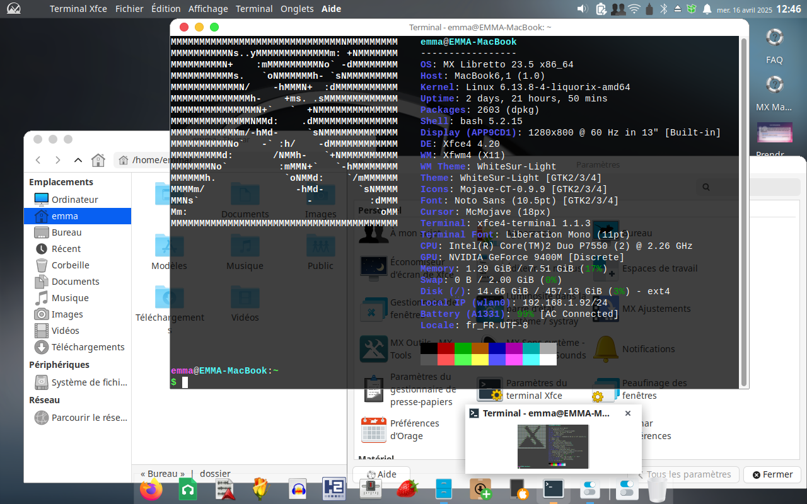Click the users tray icon
The height and width of the screenshot is (504, 807).
point(618,9)
